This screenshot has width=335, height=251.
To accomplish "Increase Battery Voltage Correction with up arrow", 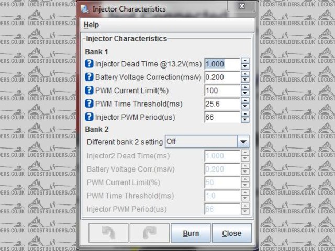I will click(245, 74).
